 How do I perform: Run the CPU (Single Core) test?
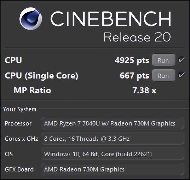tap(163, 76)
